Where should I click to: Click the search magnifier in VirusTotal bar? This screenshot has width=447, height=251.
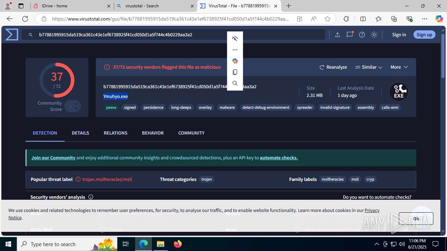(x=31, y=35)
